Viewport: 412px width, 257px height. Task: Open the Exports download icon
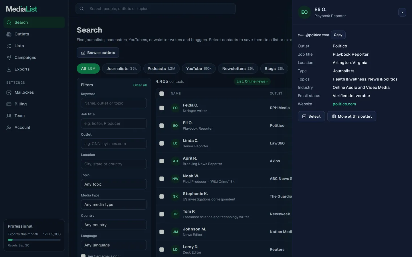[x=9, y=69]
